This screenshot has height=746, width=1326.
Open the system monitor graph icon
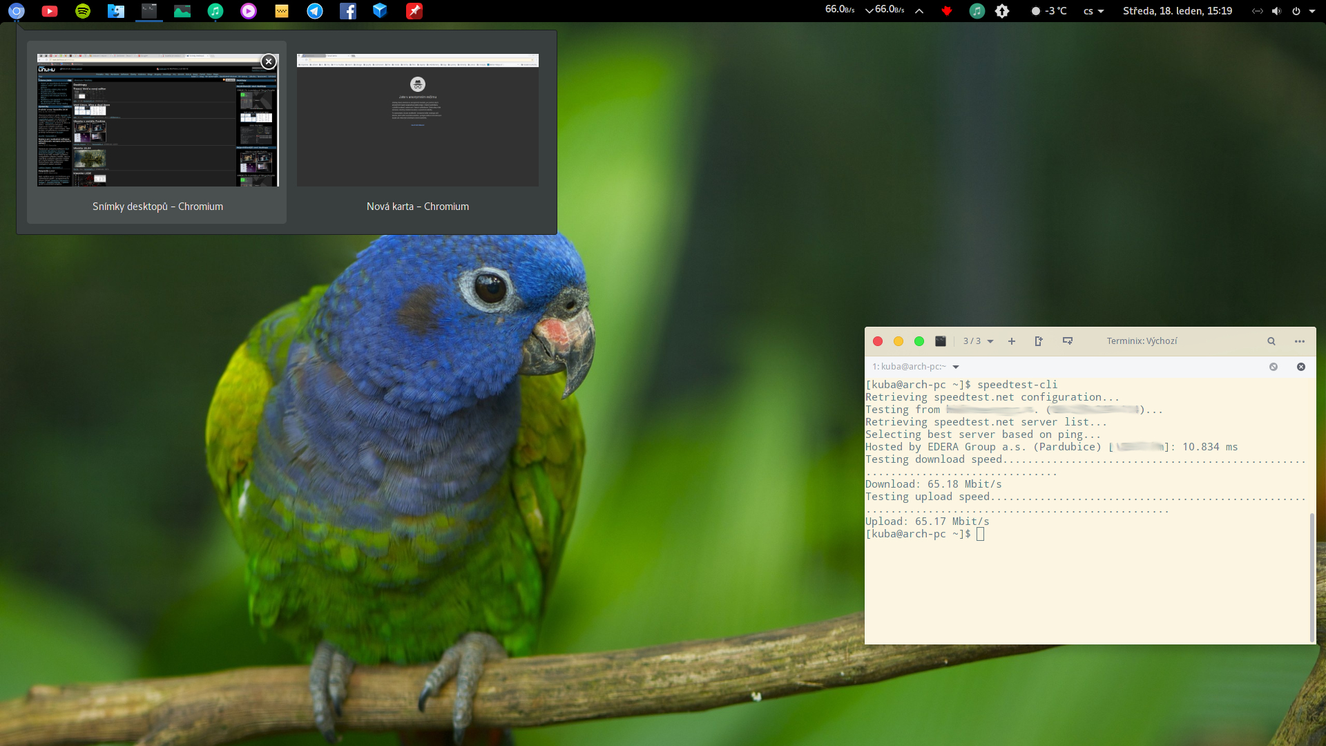pyautogui.click(x=182, y=11)
